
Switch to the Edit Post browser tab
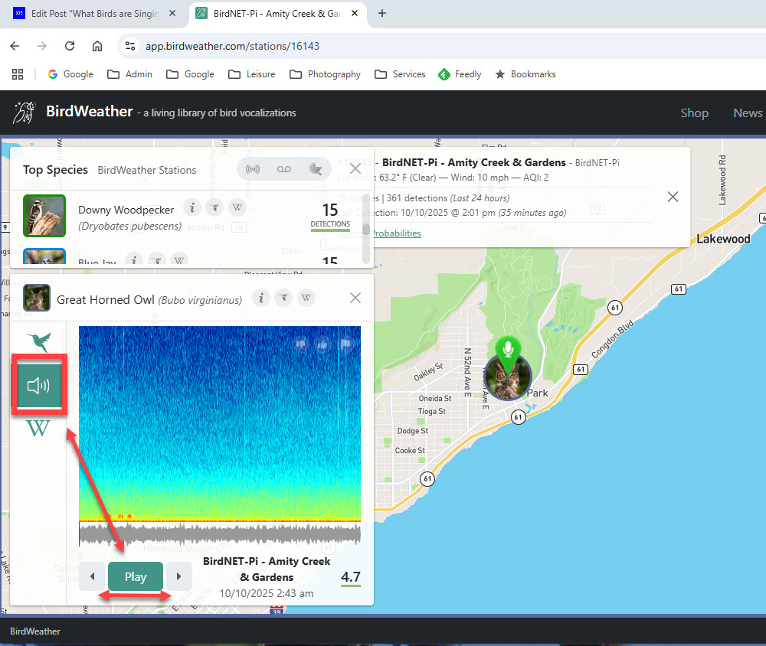click(93, 14)
